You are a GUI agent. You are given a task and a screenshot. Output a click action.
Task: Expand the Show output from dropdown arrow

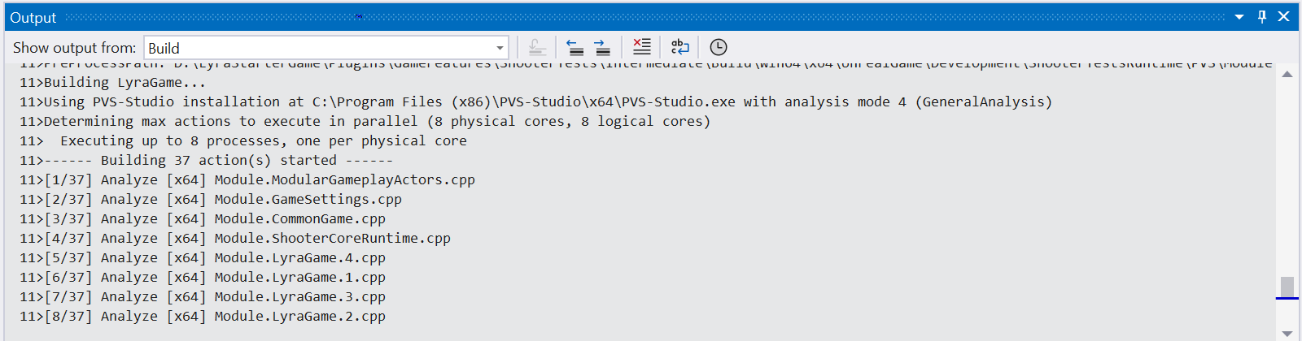[x=500, y=48]
